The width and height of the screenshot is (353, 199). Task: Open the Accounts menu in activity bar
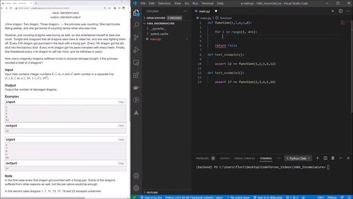[x=136, y=176]
